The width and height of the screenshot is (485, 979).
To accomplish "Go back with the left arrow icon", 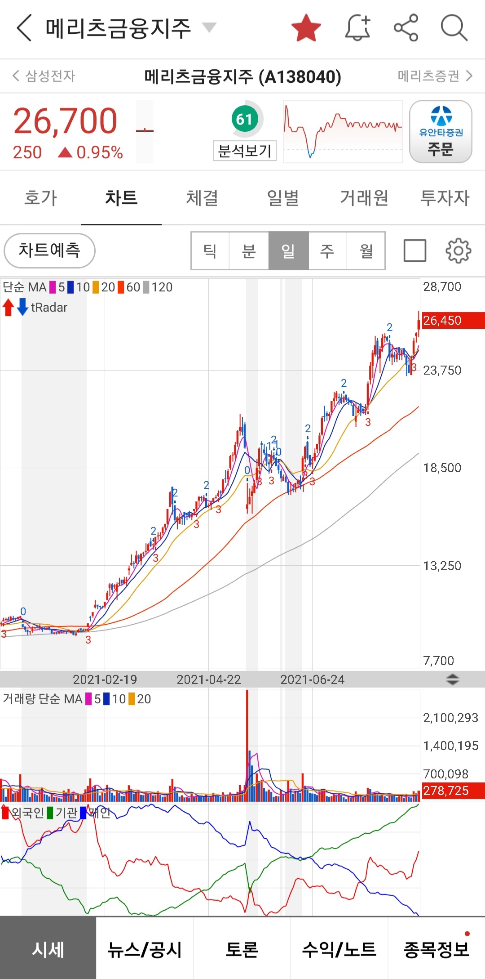I will tap(24, 28).
